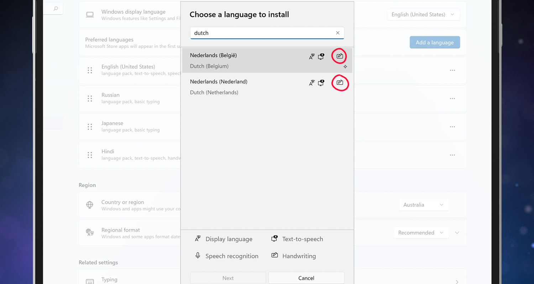The image size is (534, 284).
Task: Open more options for Japanese language
Action: [x=452, y=127]
